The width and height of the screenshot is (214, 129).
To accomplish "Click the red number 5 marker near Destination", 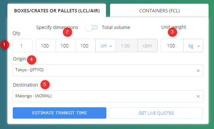I will [45, 85].
